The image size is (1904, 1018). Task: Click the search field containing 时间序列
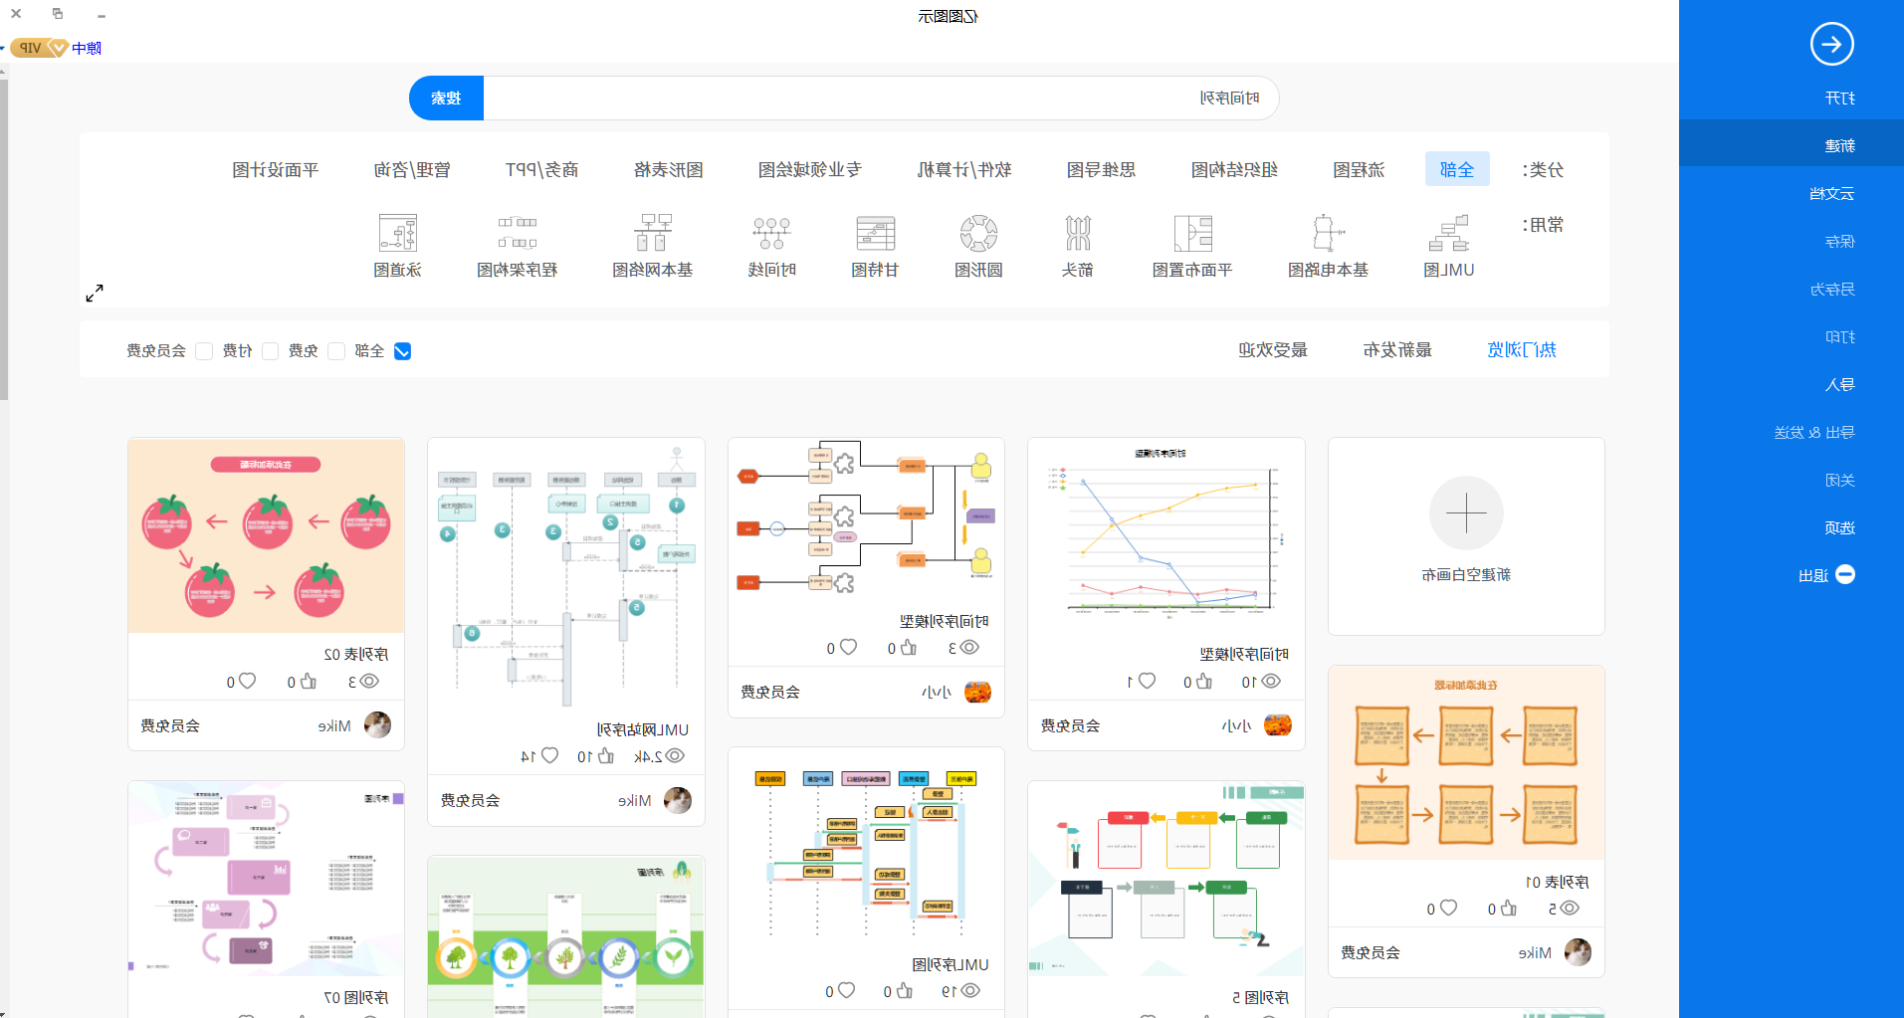coord(881,98)
